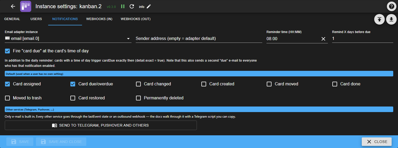Screen dimensions: 398x148
Task: Open help with the question mark icon
Action: click(391, 6)
